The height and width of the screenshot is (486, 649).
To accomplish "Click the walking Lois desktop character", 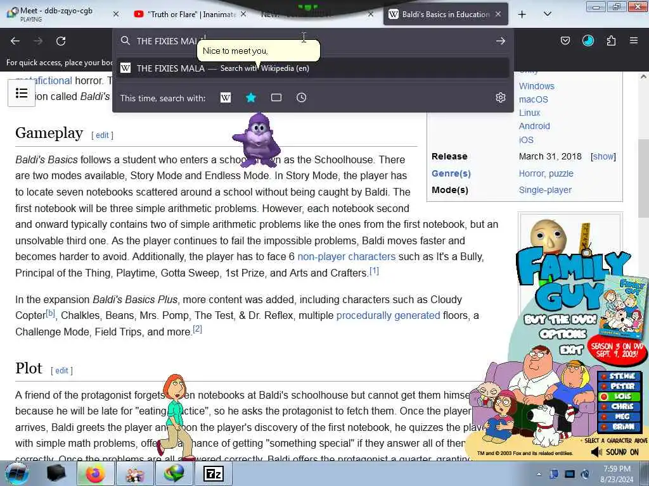I will pos(176,416).
